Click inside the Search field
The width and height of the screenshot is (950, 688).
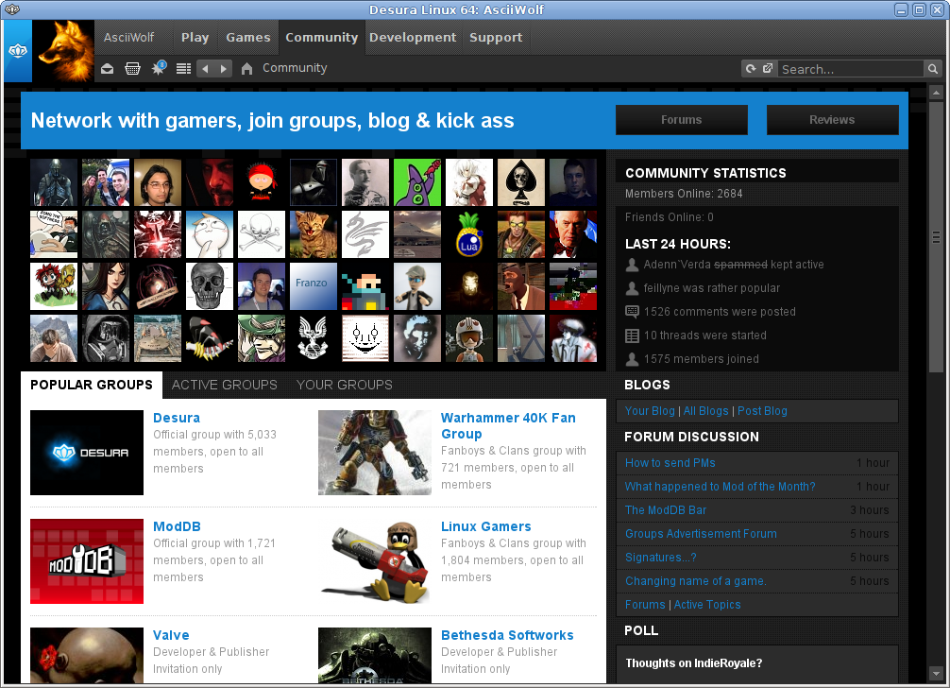851,69
